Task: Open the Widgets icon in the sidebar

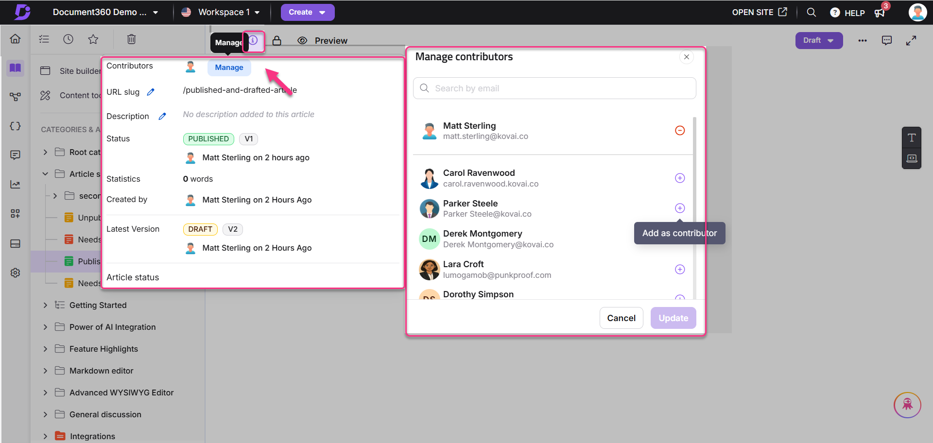Action: (x=15, y=214)
